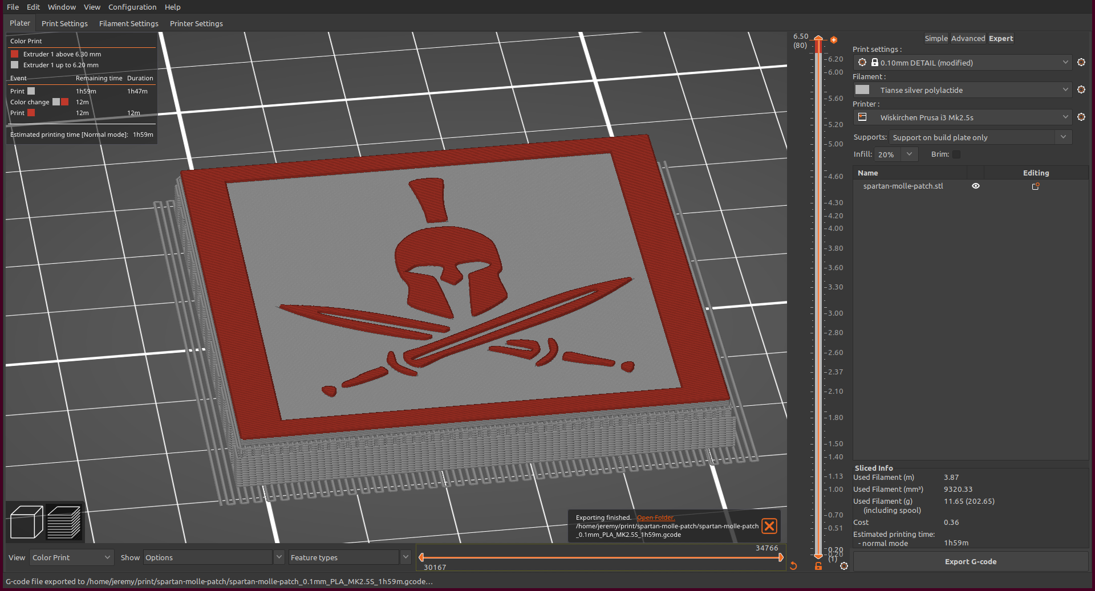
Task: Click the cog icon inside print settings dropdown
Action: point(862,62)
